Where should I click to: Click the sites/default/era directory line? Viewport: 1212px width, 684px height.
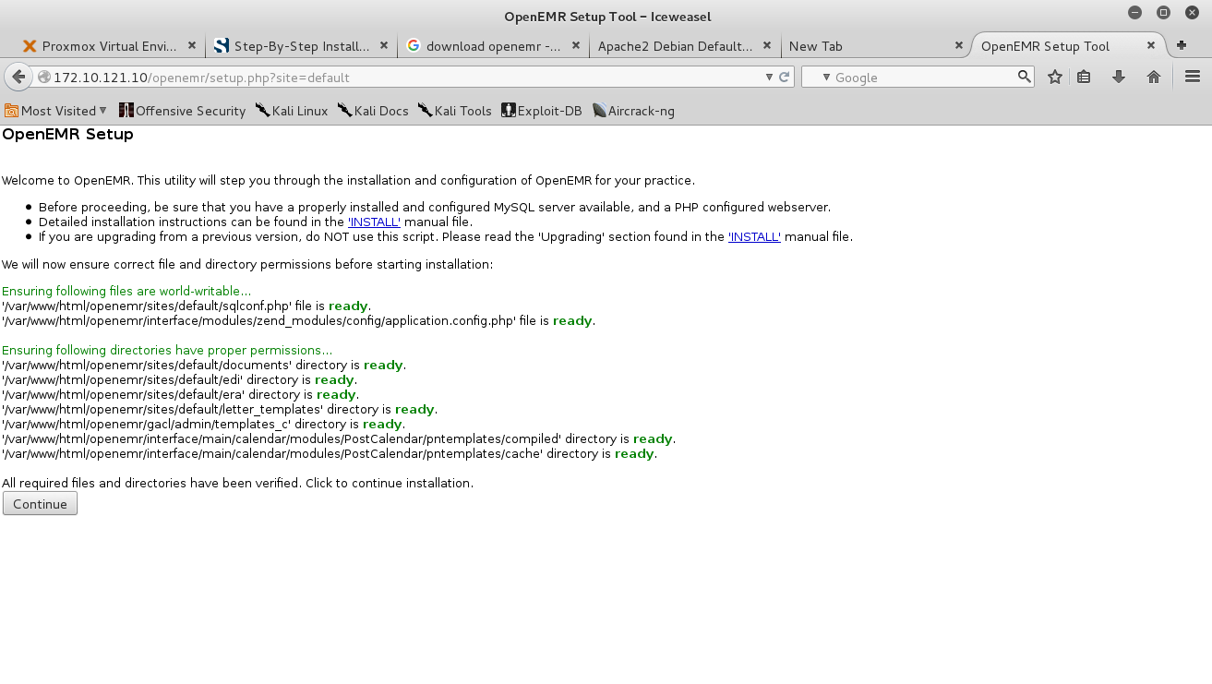click(181, 395)
